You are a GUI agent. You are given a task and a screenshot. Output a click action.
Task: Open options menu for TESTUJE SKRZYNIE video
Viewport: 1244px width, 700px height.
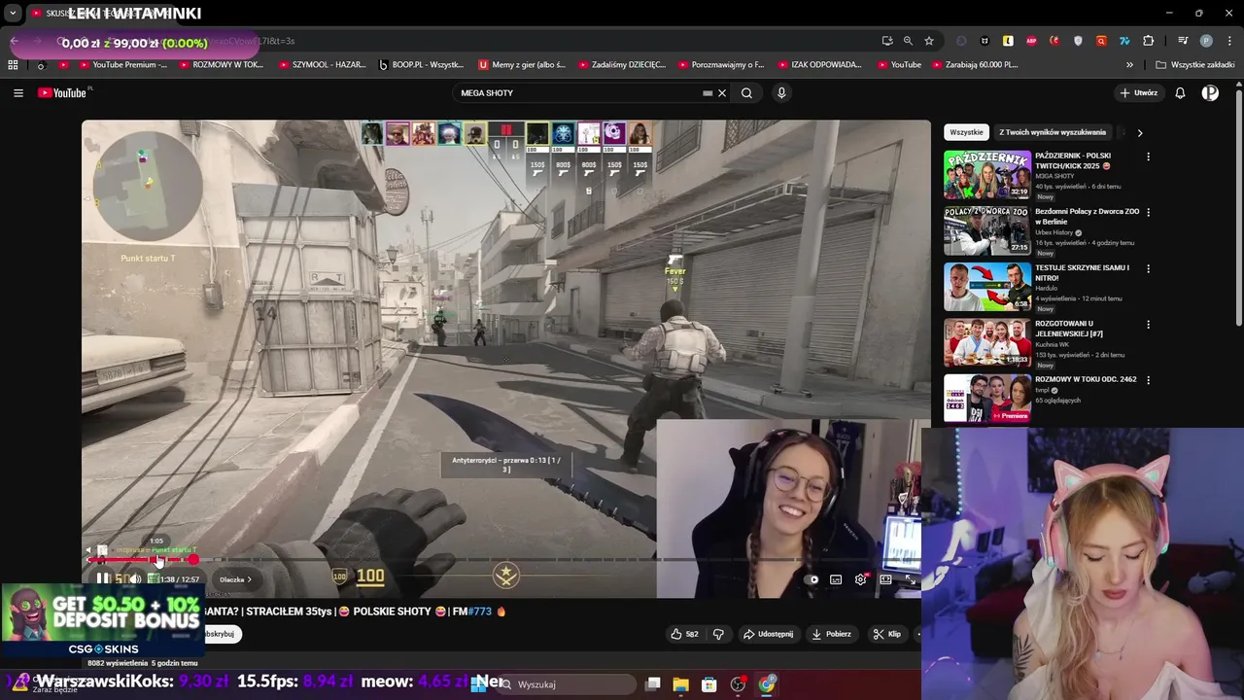tap(1148, 268)
